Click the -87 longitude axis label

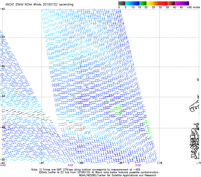coord(42,163)
